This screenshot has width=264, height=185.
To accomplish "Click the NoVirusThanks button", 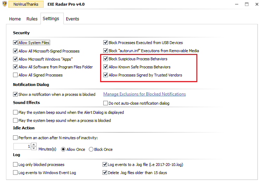I will 25,5.
